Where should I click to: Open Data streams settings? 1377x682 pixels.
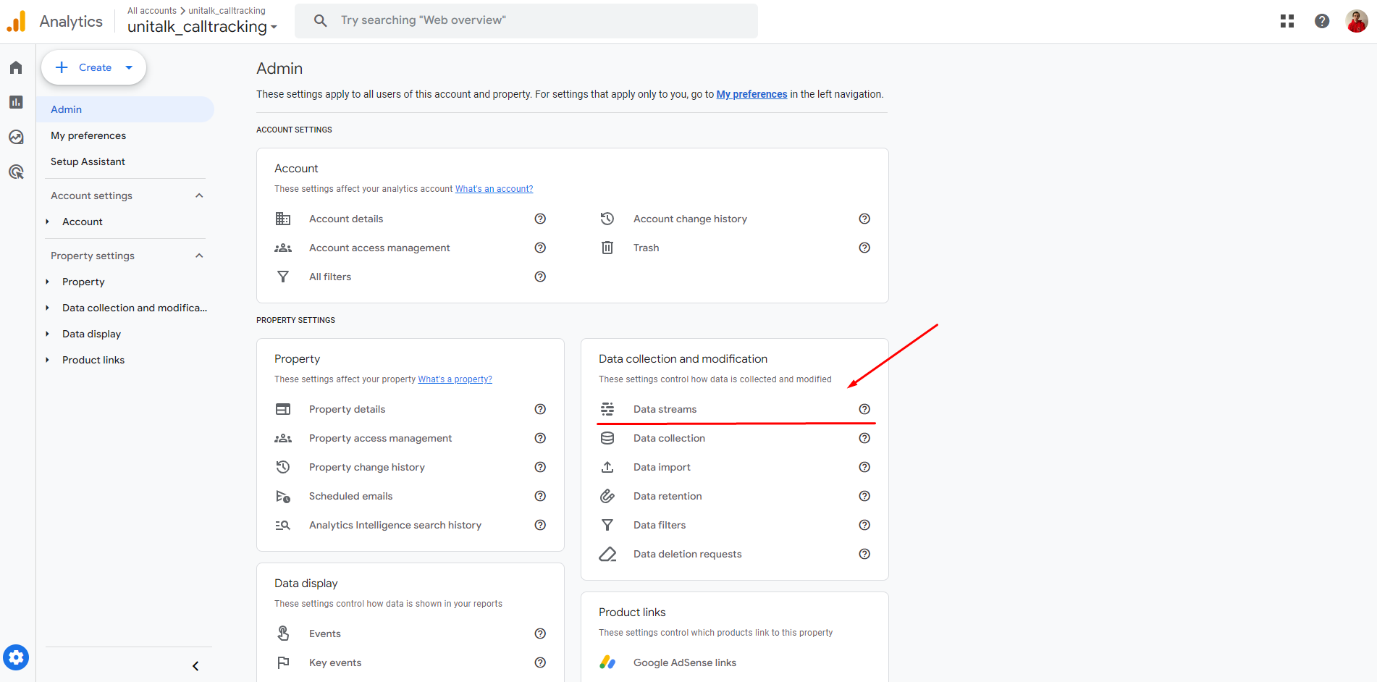point(665,409)
